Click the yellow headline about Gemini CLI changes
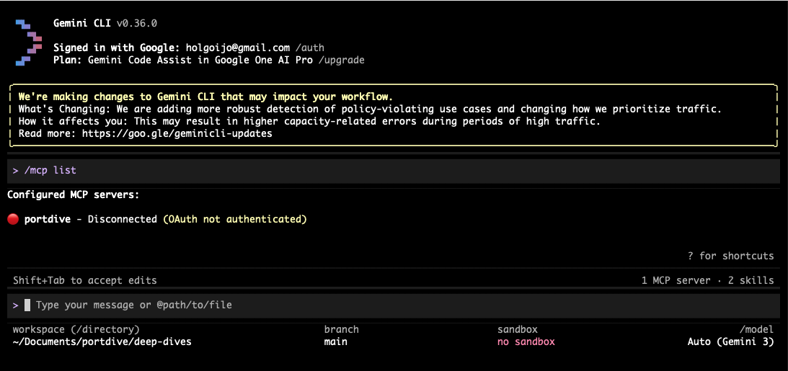Screen dimensions: 788x371 206,97
